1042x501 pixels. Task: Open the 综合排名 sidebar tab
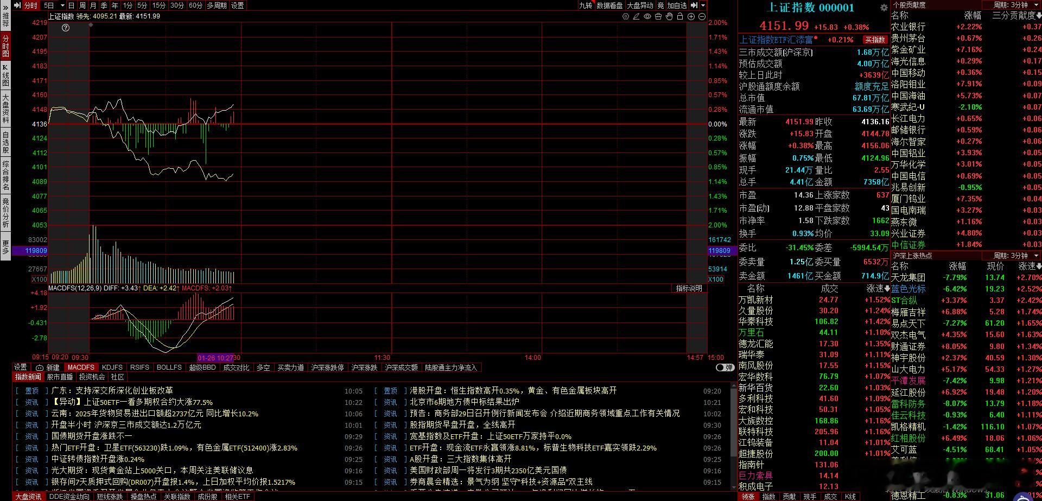(x=5, y=175)
